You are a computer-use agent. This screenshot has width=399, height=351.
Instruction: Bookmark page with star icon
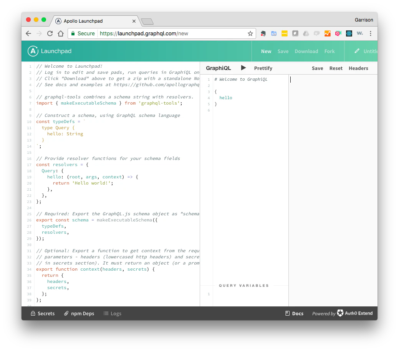(250, 33)
